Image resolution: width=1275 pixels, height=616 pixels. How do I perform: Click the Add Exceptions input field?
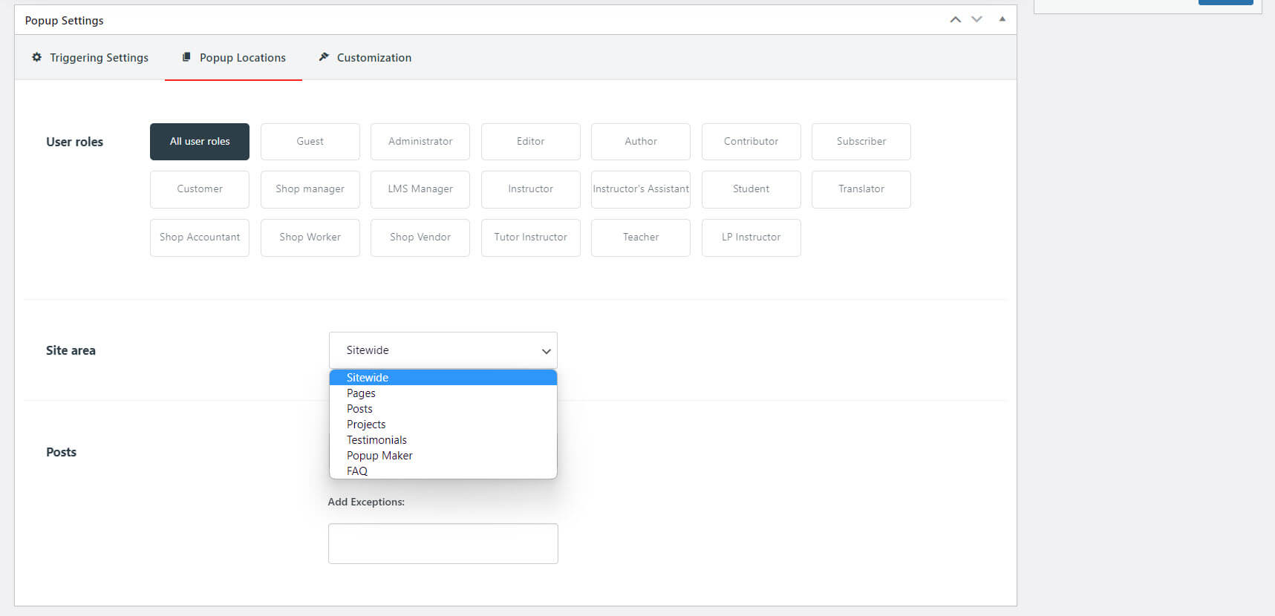tap(443, 543)
